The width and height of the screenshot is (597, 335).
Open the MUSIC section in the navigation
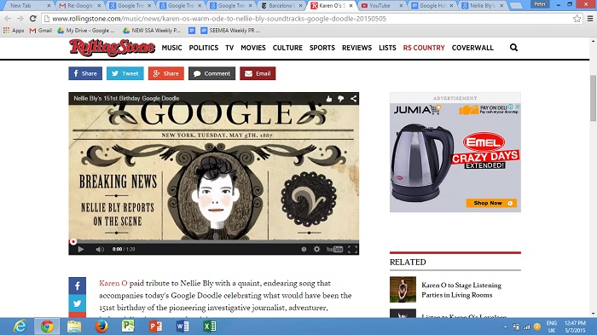coord(171,48)
